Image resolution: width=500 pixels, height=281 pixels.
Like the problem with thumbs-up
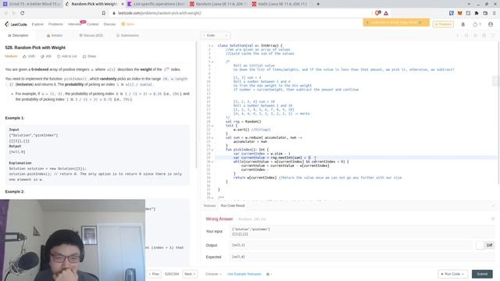click(24, 56)
